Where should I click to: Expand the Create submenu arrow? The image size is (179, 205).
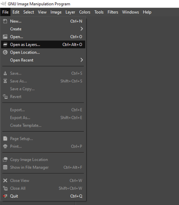pyautogui.click(x=82, y=29)
